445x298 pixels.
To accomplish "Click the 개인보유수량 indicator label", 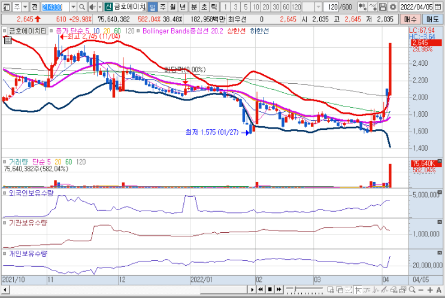I will coord(28,254).
